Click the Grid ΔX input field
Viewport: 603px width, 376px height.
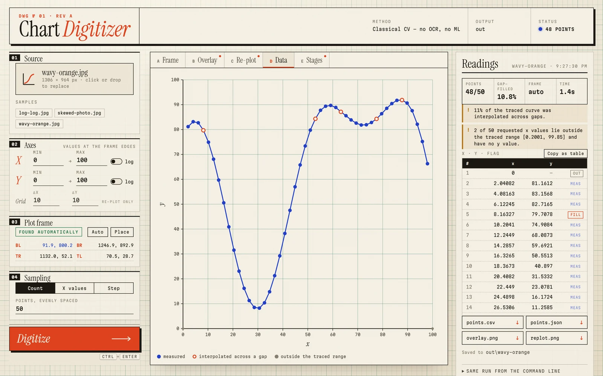pyautogui.click(x=46, y=200)
